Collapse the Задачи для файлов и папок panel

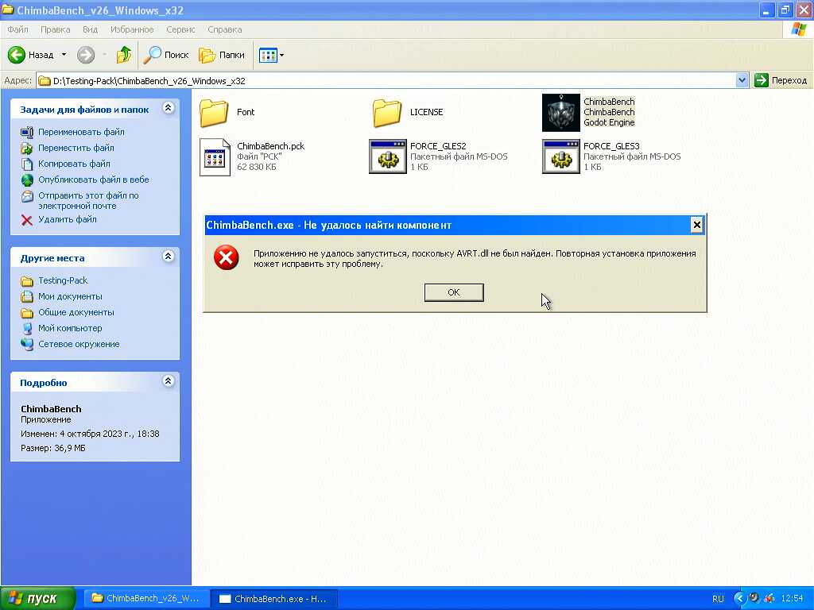click(x=169, y=108)
